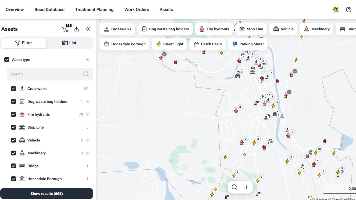
Task: Open the Work Orders tab
Action: tap(137, 10)
